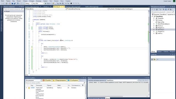This screenshot has height=99, width=176.
Task: Open the Правка menu
Action: point(8,1)
